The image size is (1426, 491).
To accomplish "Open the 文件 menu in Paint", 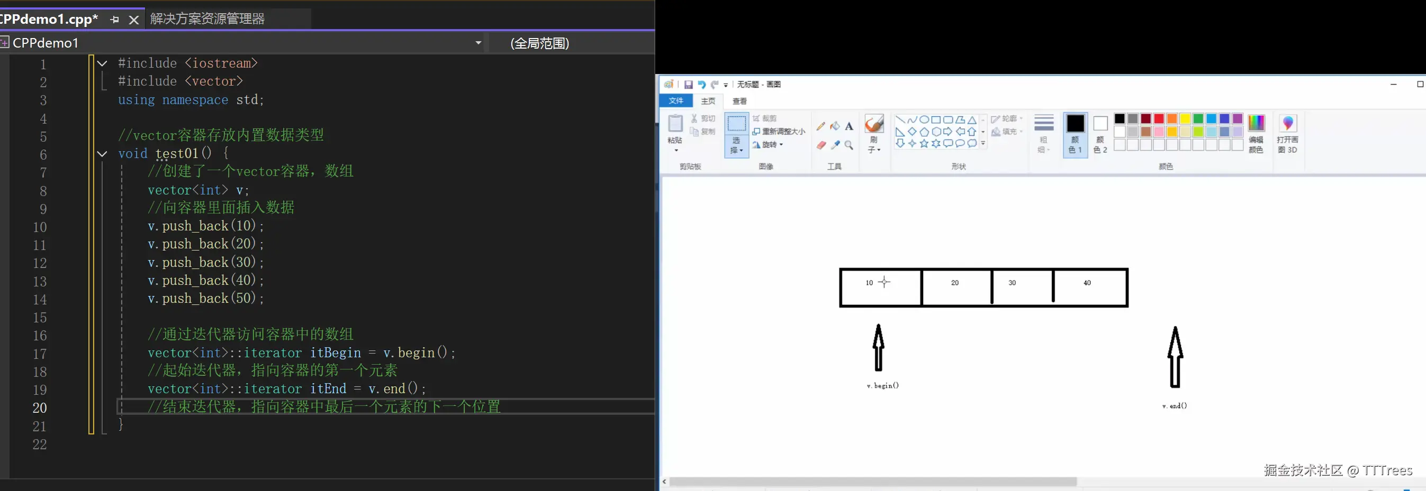I will (676, 100).
